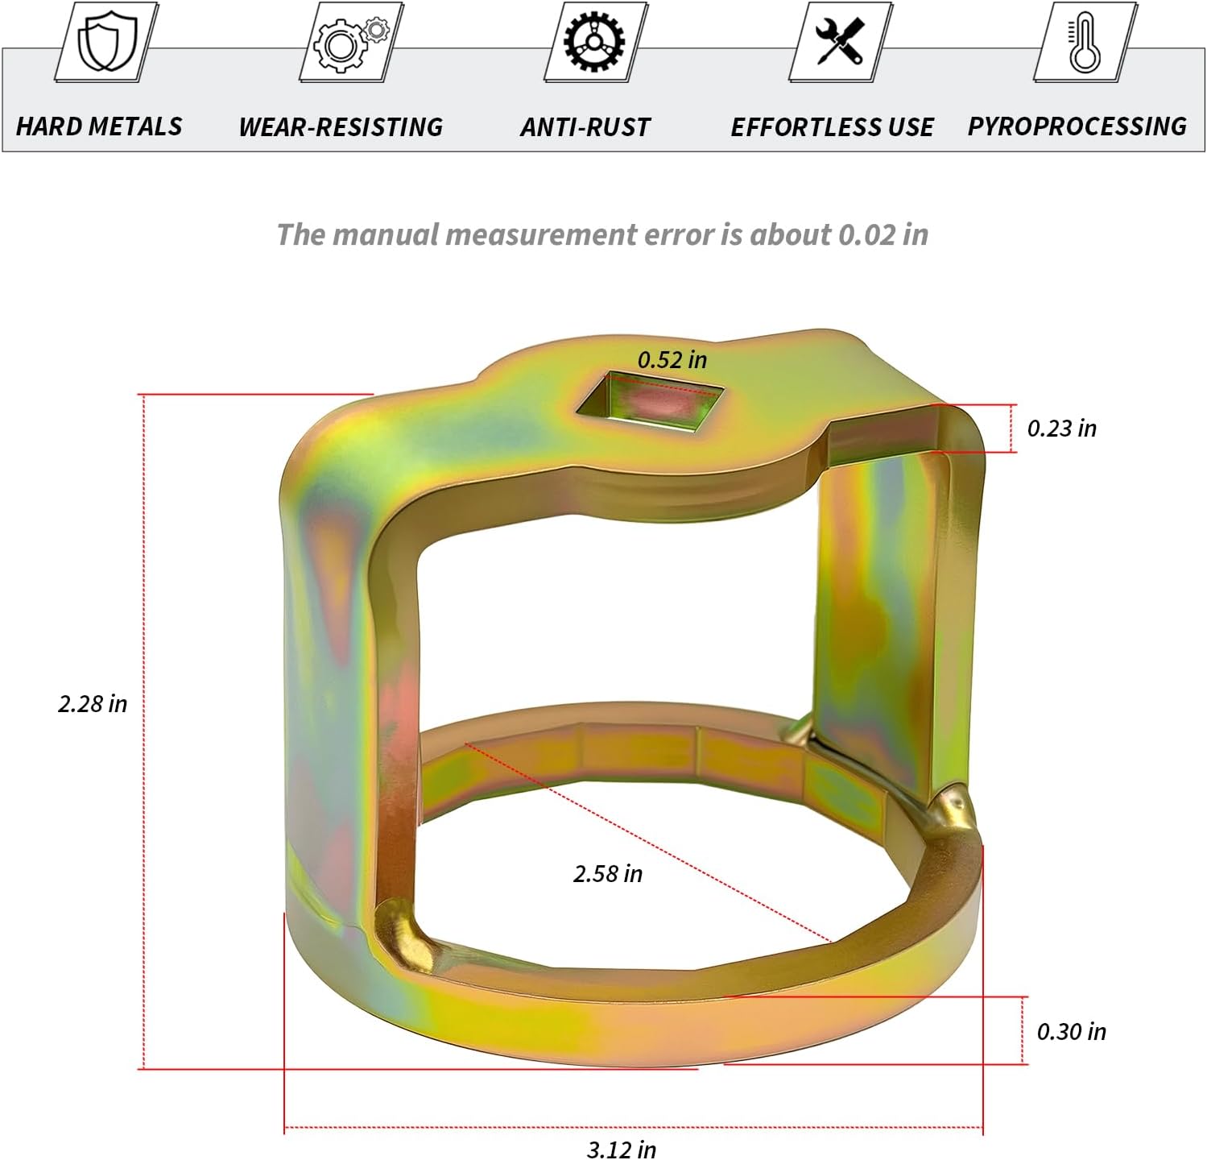Click the ANTI-RUST label
This screenshot has width=1207, height=1160.
coord(585,126)
